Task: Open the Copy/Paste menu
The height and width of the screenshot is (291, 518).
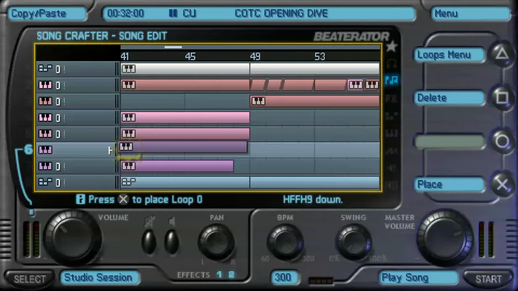Action: [x=47, y=14]
